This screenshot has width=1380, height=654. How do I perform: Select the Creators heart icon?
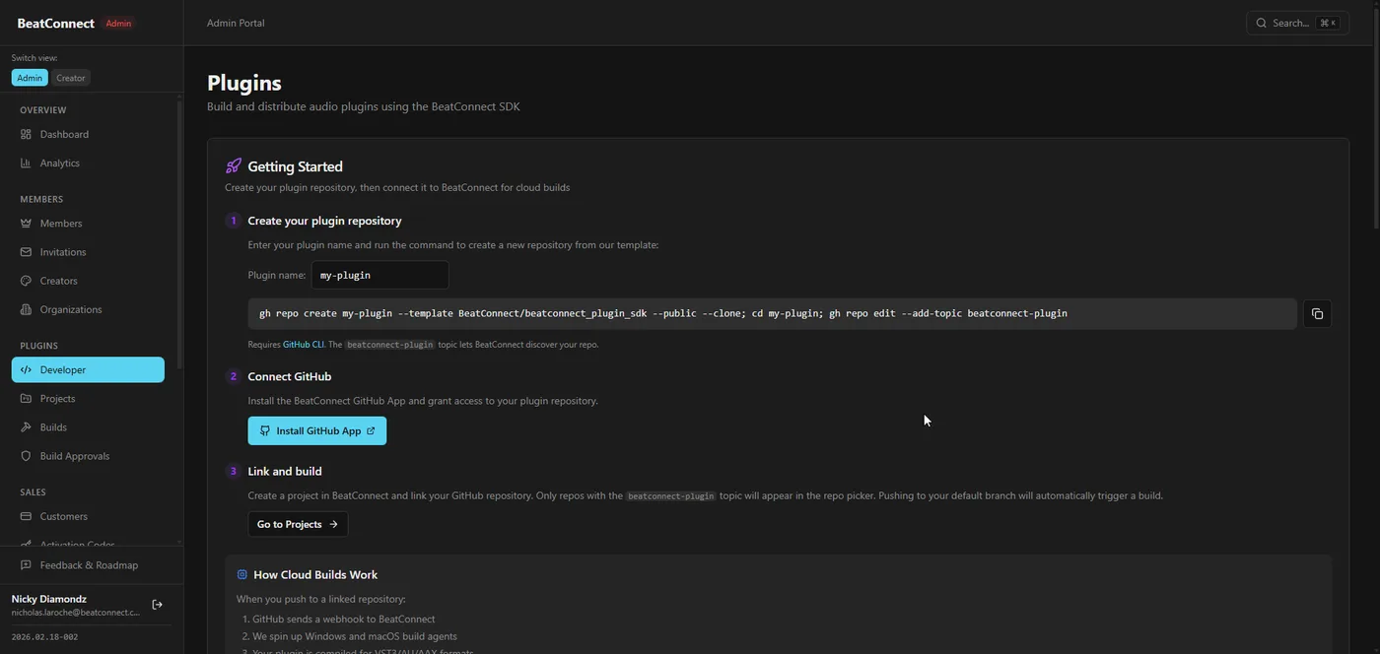26,281
